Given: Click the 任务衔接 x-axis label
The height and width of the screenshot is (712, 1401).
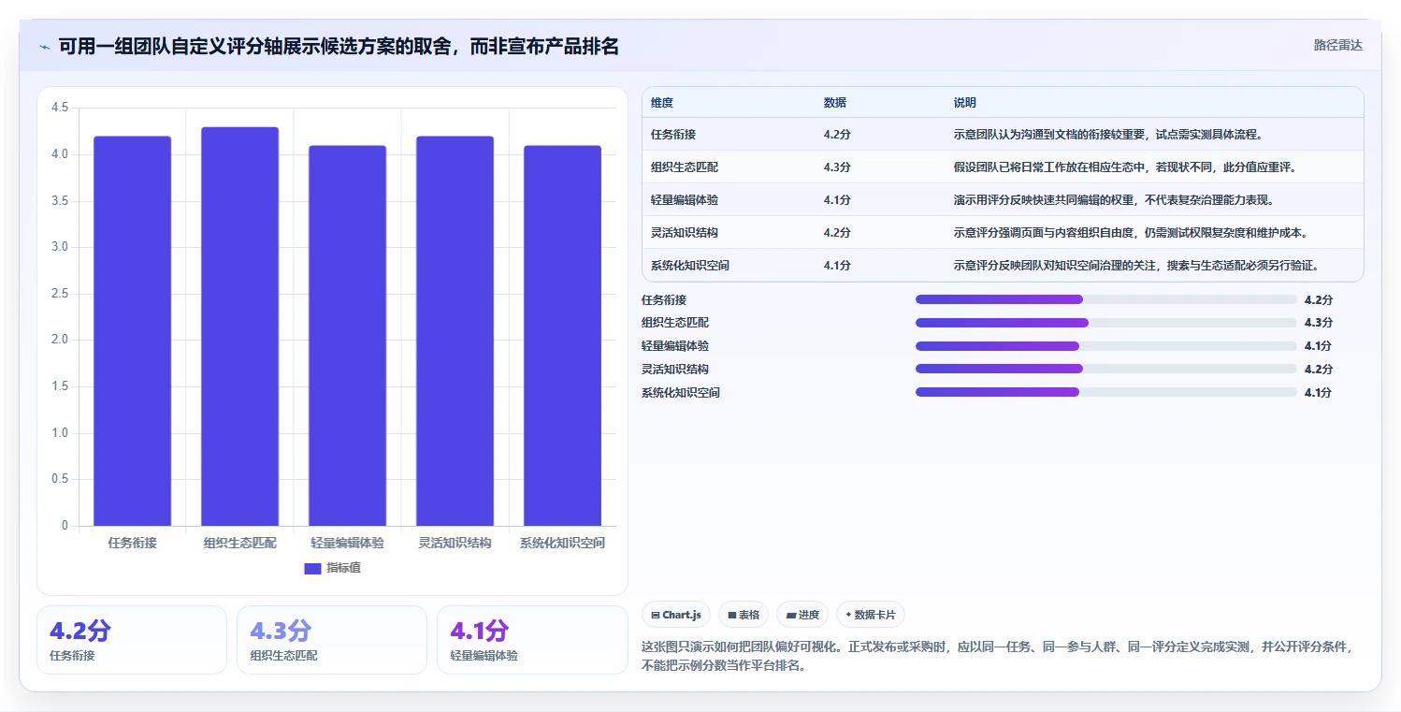Looking at the screenshot, I should coord(132,543).
